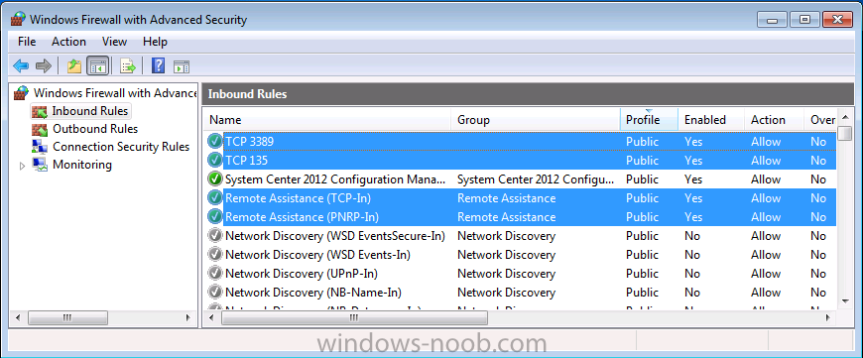
Task: Sort rules by the Name column header
Action: (327, 120)
